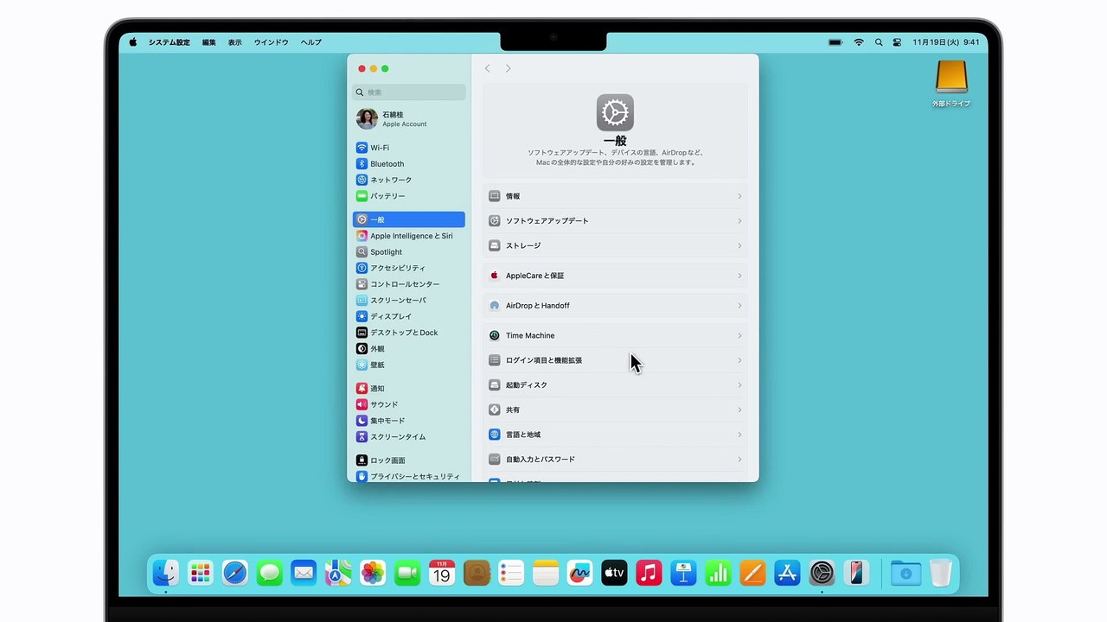The height and width of the screenshot is (622, 1107).
Task: Open AirDrop と Handoff row
Action: [615, 306]
